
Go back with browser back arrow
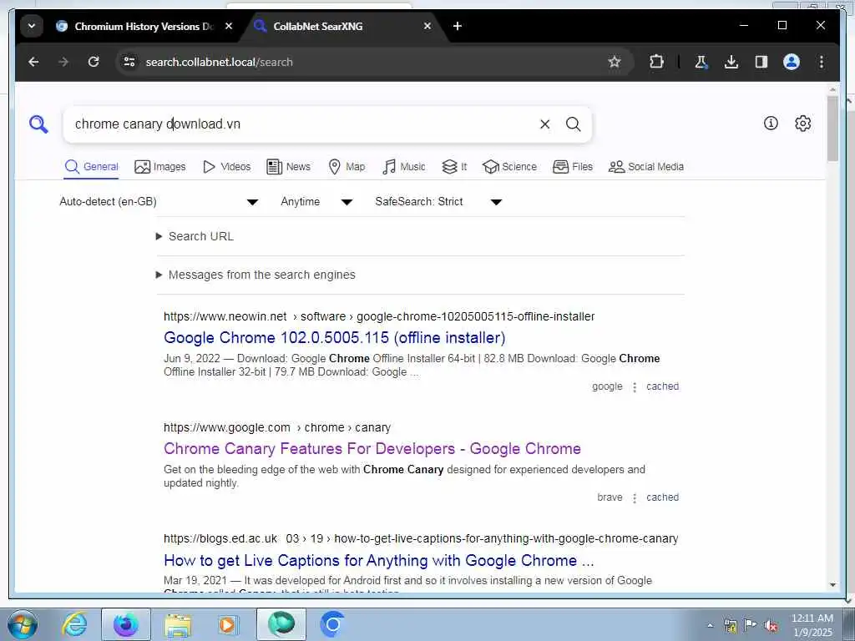[x=33, y=62]
